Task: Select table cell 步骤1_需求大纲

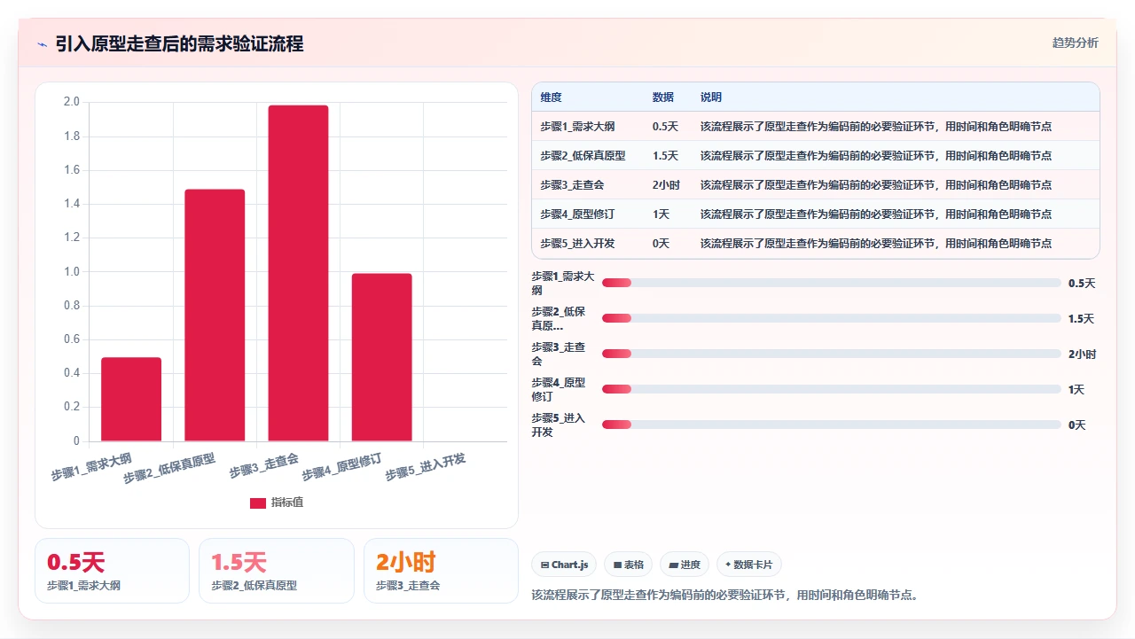Action: pos(577,126)
